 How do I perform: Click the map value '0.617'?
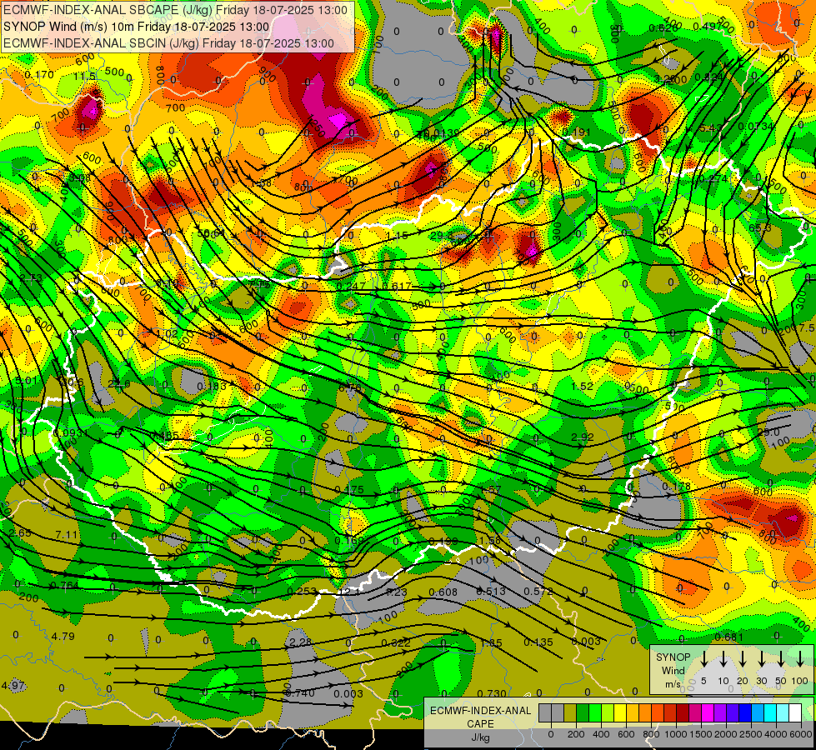point(397,287)
